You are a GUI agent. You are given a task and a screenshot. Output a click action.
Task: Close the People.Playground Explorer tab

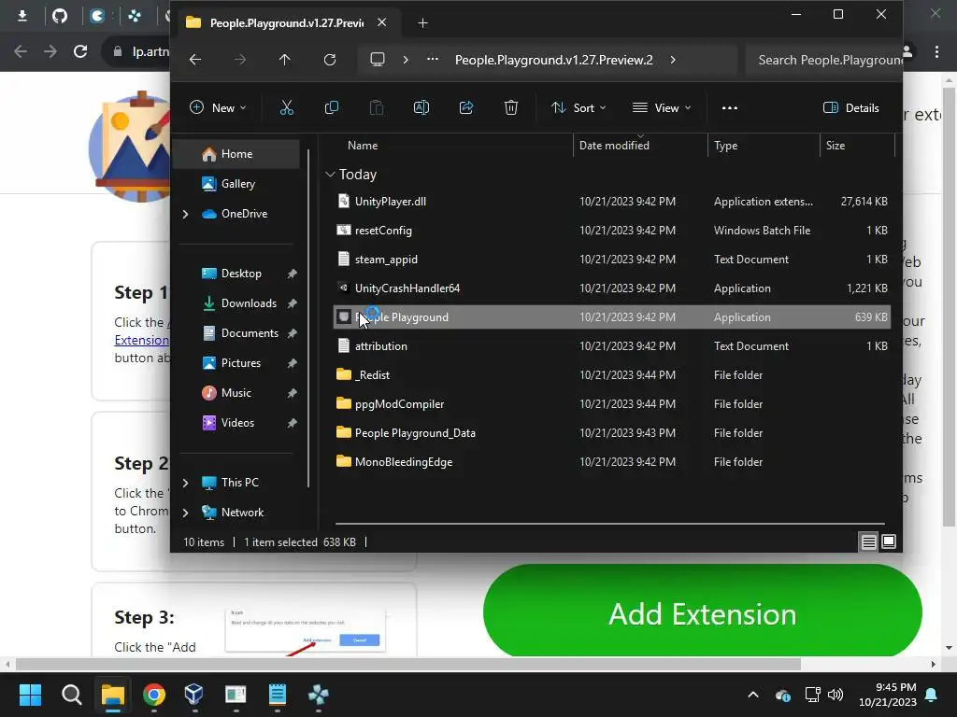[382, 22]
